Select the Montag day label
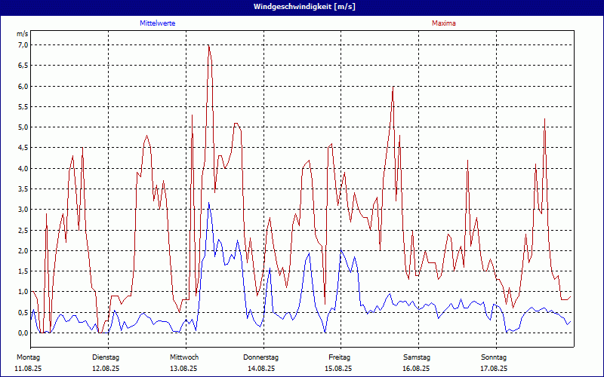This screenshot has width=604, height=377. (28, 357)
